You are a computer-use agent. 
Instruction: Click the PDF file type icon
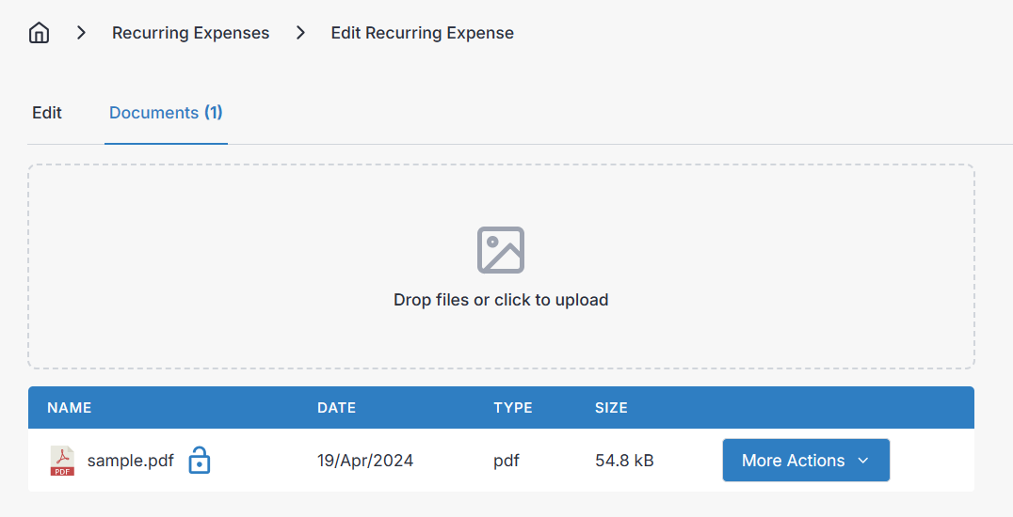coord(62,461)
